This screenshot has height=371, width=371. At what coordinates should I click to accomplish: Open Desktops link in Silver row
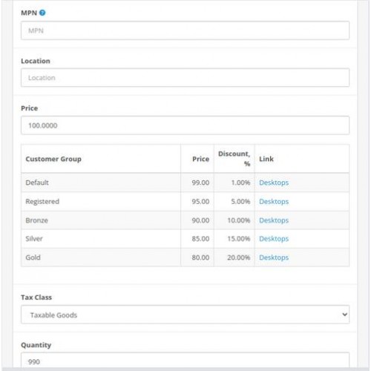point(274,239)
